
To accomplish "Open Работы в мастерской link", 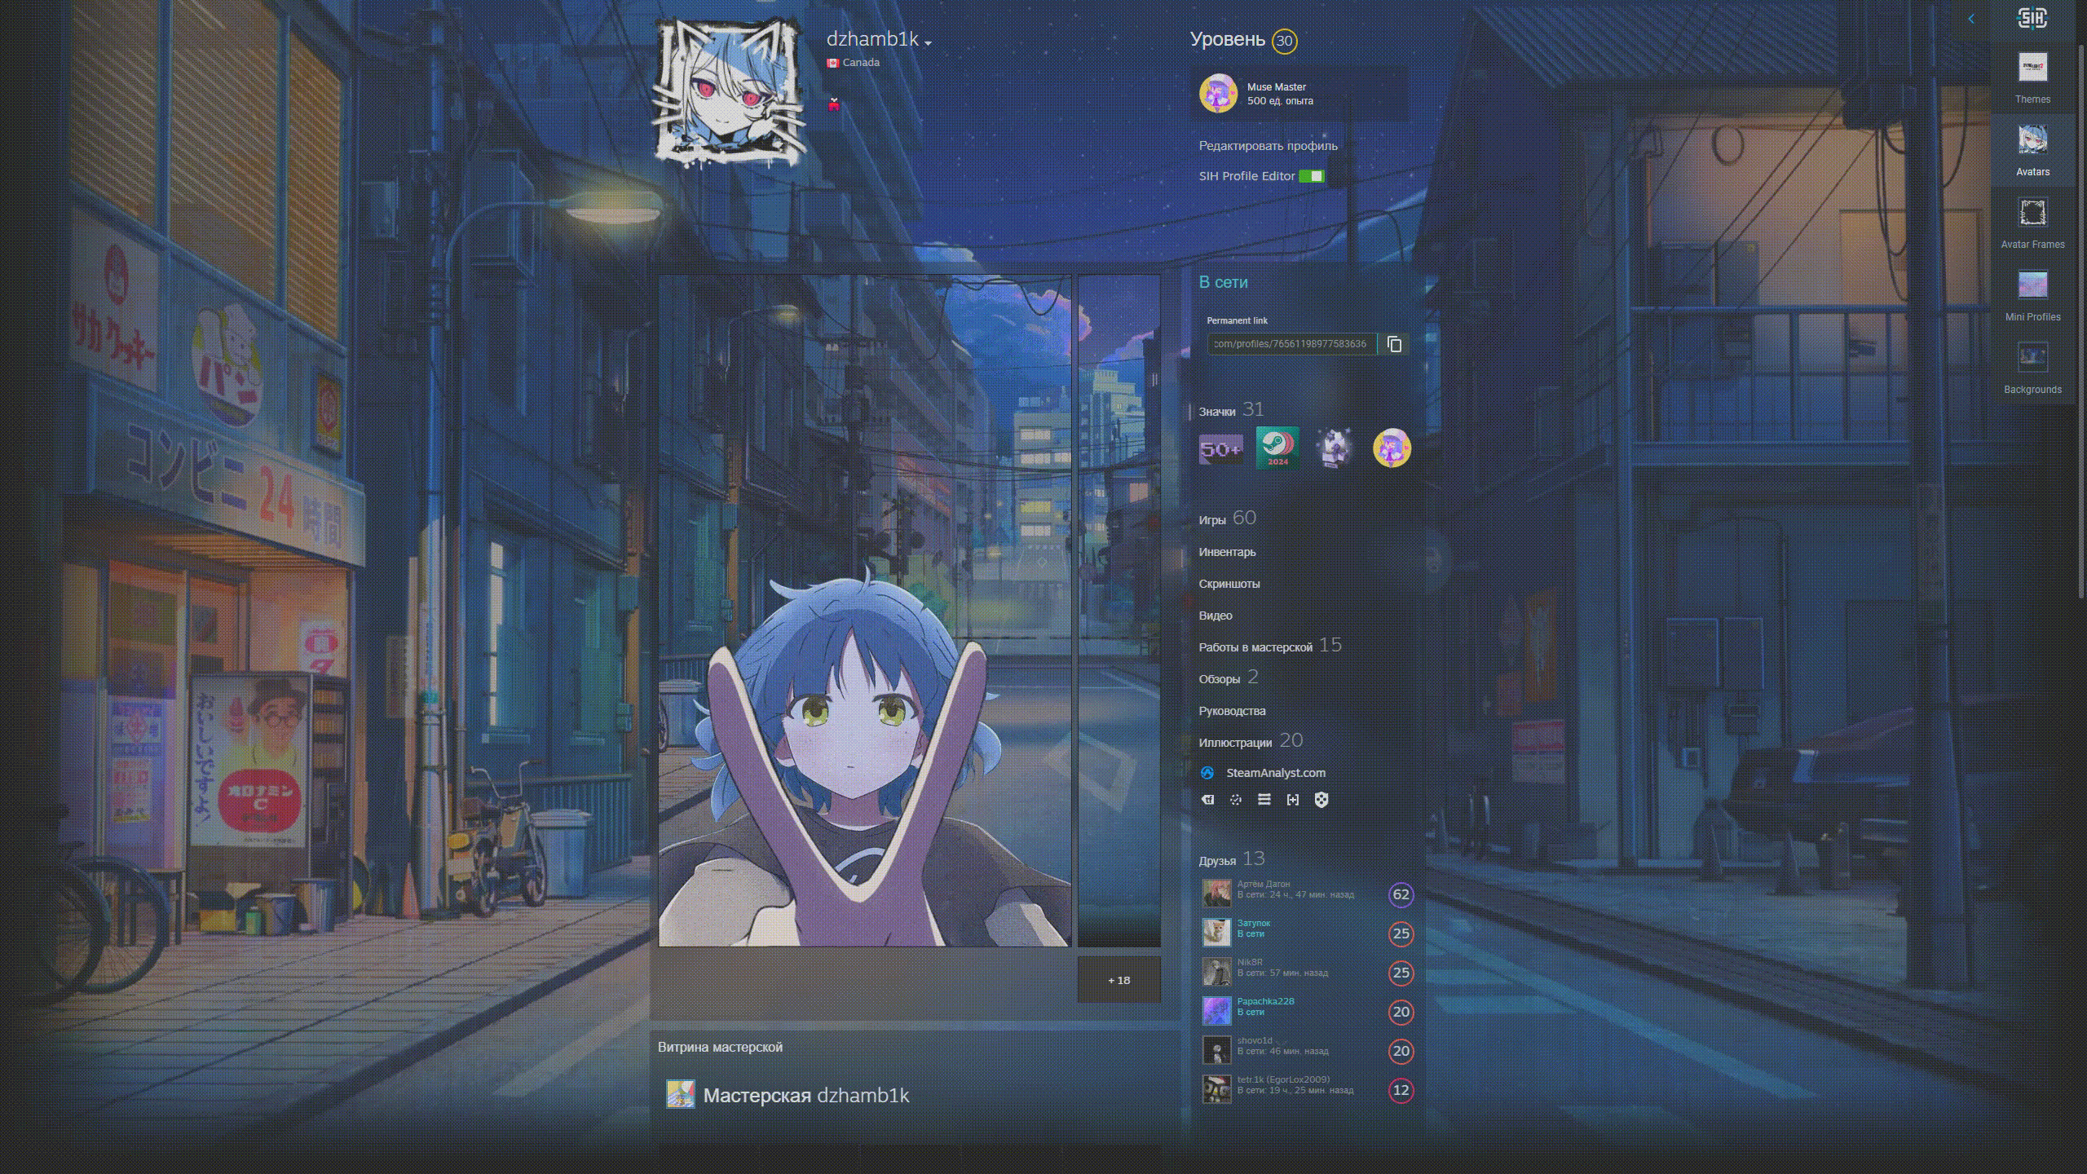I will [x=1255, y=647].
